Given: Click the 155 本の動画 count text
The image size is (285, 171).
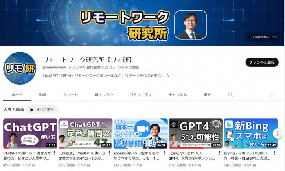Looking at the screenshot, I should pos(129,68).
